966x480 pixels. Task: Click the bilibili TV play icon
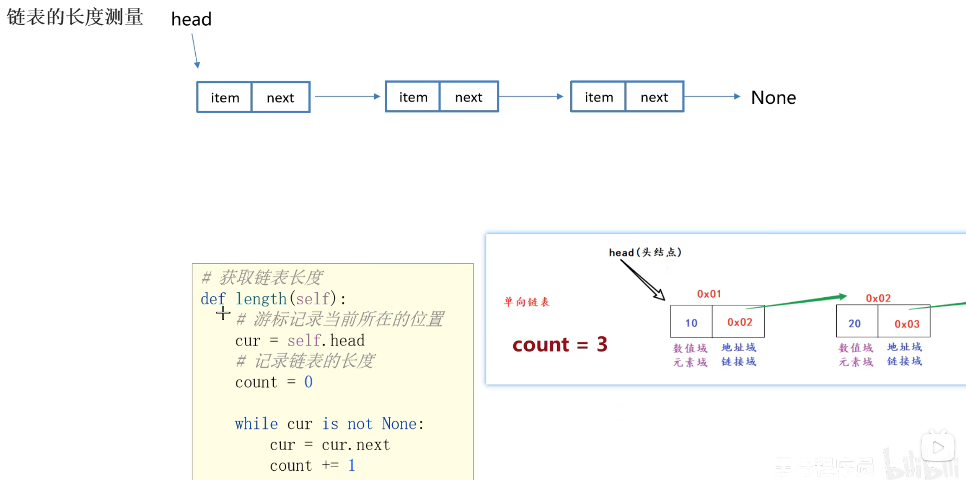pos(938,447)
